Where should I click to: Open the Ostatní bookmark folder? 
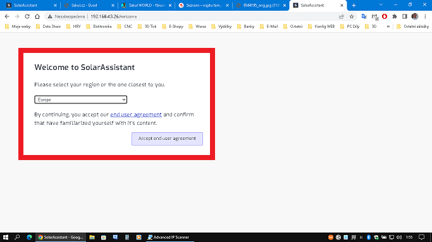coord(293,26)
